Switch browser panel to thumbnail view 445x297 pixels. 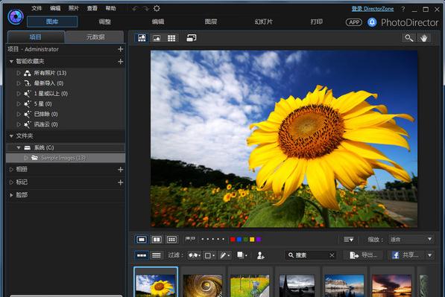tap(142, 255)
